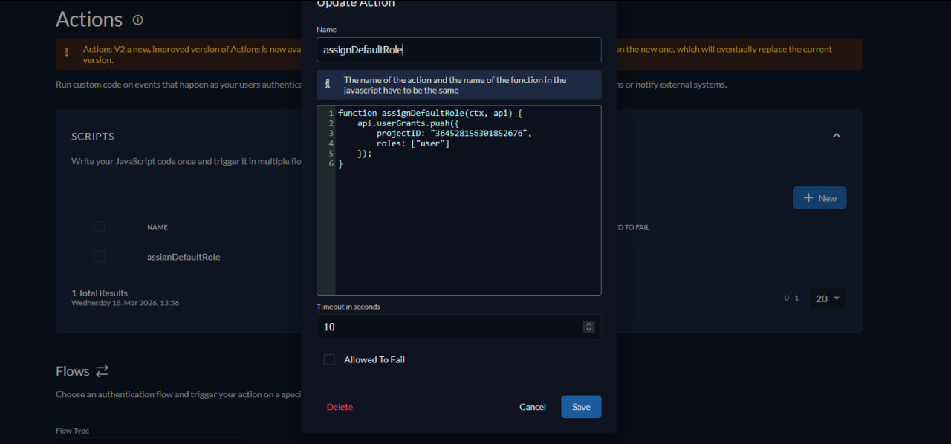The image size is (951, 444).
Task: Collapse the Scripts section chevron
Action: coord(837,136)
